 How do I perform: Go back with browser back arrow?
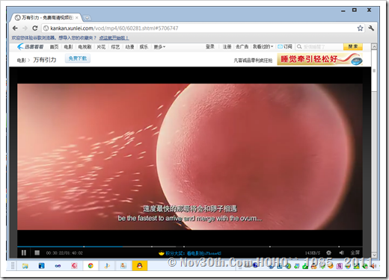coord(15,28)
